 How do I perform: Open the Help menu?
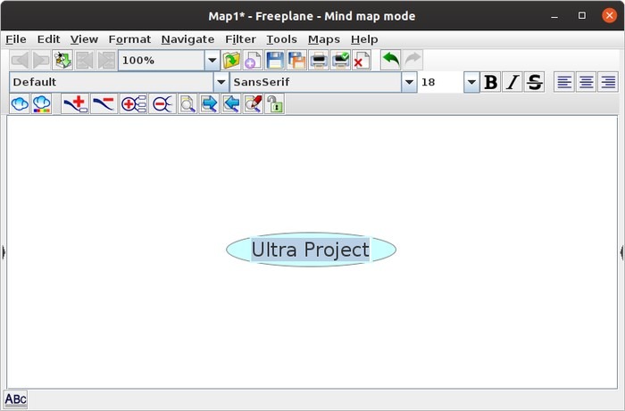tap(364, 39)
